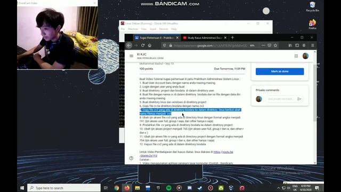Open Firefox desktop shortcut
This screenshot has height=192, width=341.
point(313,24)
